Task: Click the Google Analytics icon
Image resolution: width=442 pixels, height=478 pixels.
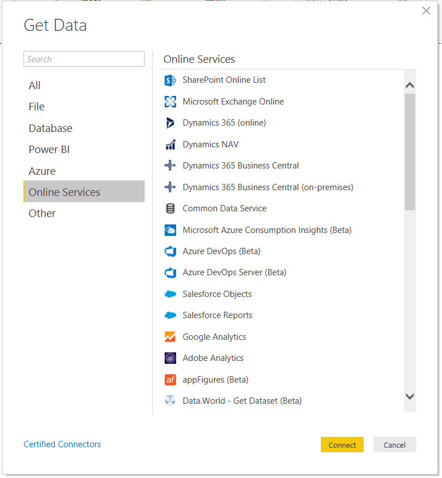Action: pyautogui.click(x=170, y=337)
